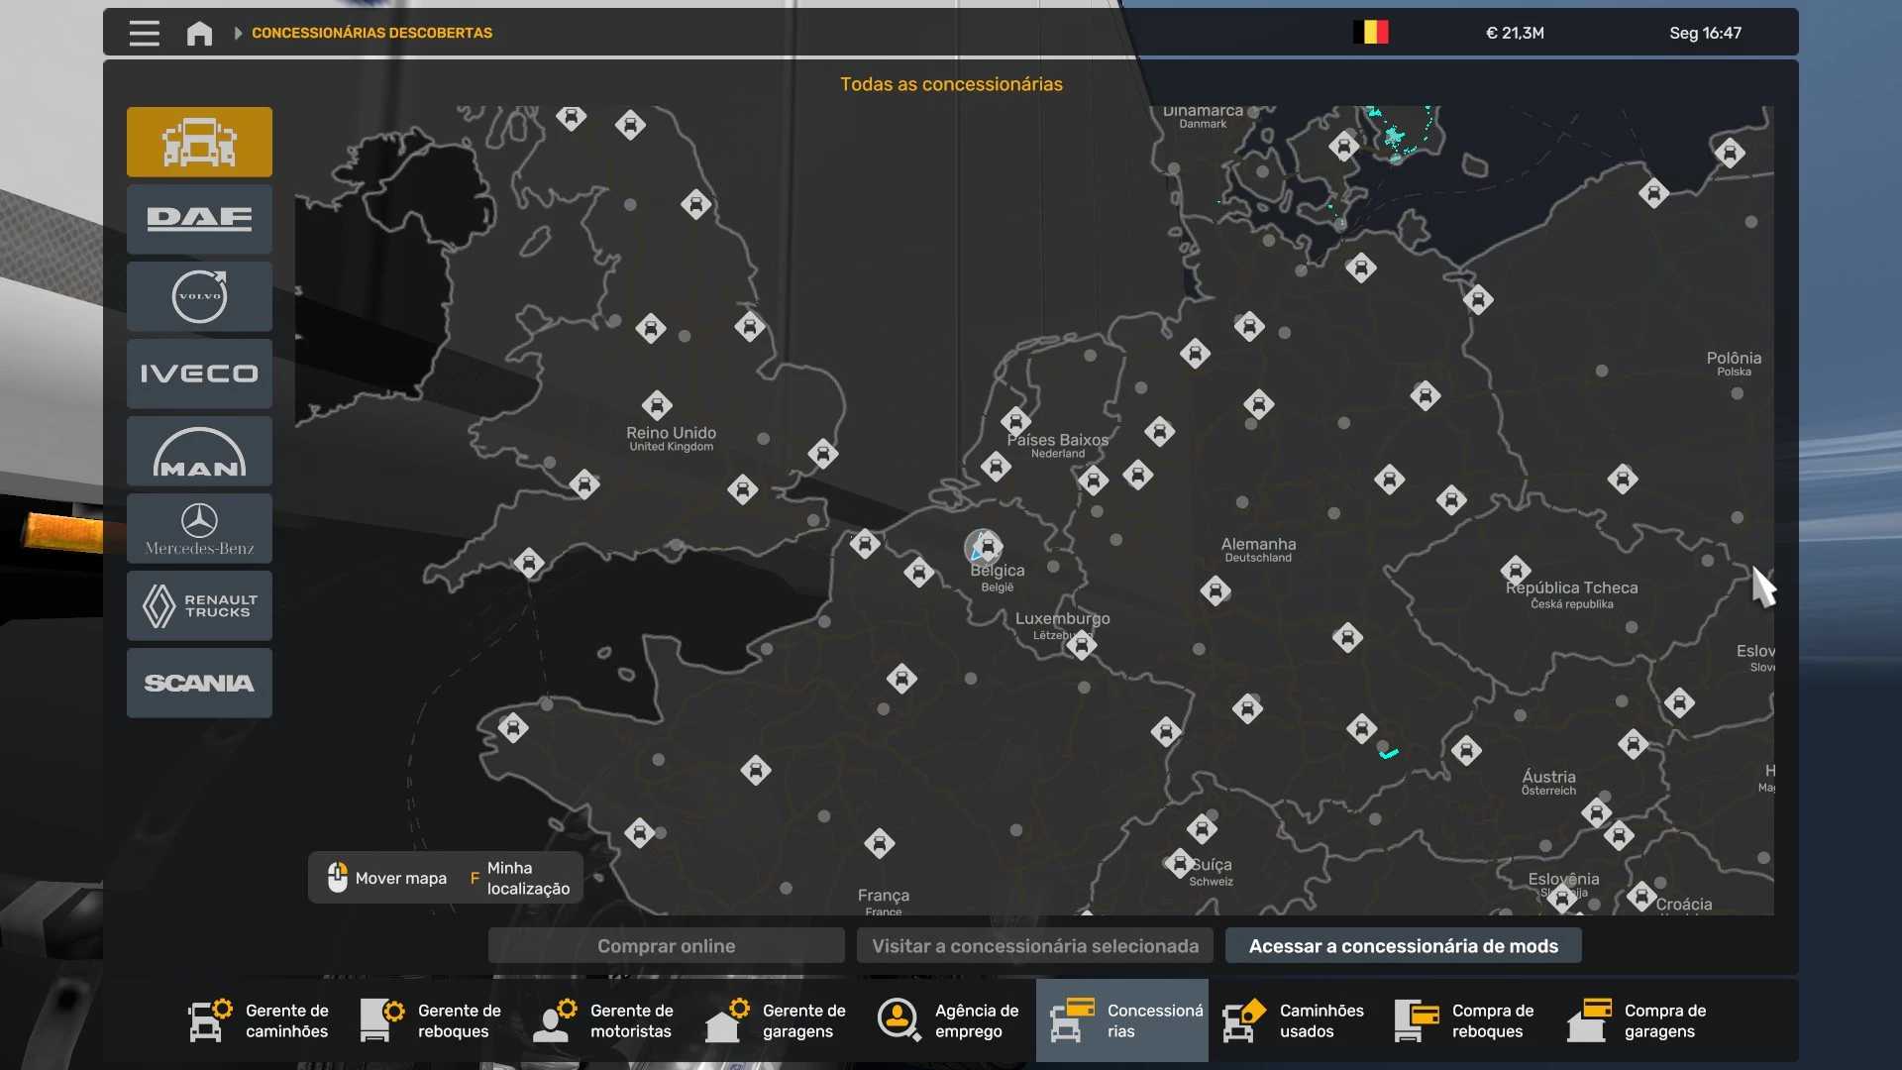Image resolution: width=1902 pixels, height=1070 pixels.
Task: Open Gerente de motoristas tab
Action: click(x=604, y=1020)
